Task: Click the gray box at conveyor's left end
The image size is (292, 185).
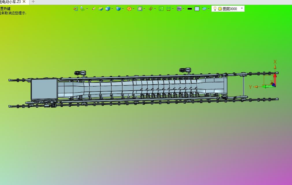Action: click(44, 89)
